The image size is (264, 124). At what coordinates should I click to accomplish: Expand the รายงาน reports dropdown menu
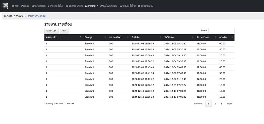pyautogui.click(x=92, y=6)
